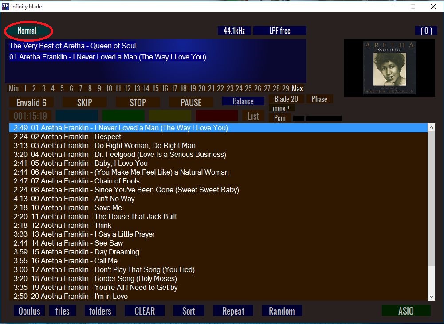Click the ( 0 ) counter box
The image size is (444, 324).
click(426, 31)
